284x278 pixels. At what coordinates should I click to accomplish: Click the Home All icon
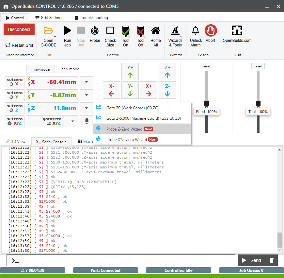click(x=155, y=34)
